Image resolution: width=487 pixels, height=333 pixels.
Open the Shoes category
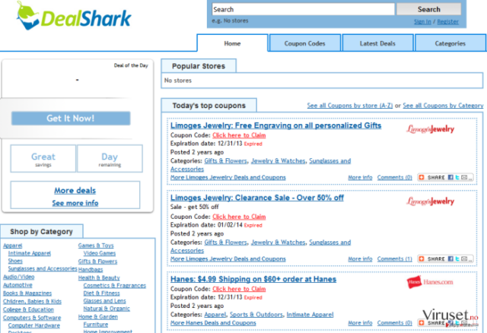pos(15,261)
